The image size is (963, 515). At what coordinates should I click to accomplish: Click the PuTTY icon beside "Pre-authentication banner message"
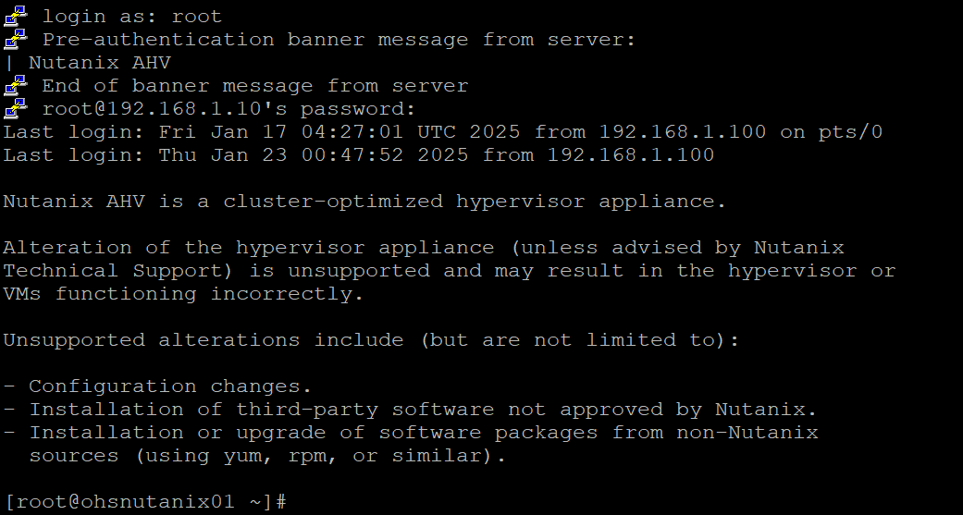(16, 39)
